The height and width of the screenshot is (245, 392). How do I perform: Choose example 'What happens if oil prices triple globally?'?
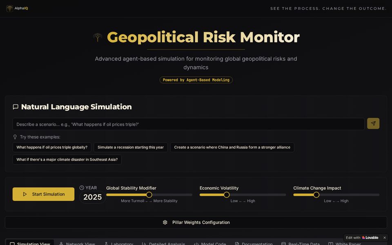click(52, 147)
